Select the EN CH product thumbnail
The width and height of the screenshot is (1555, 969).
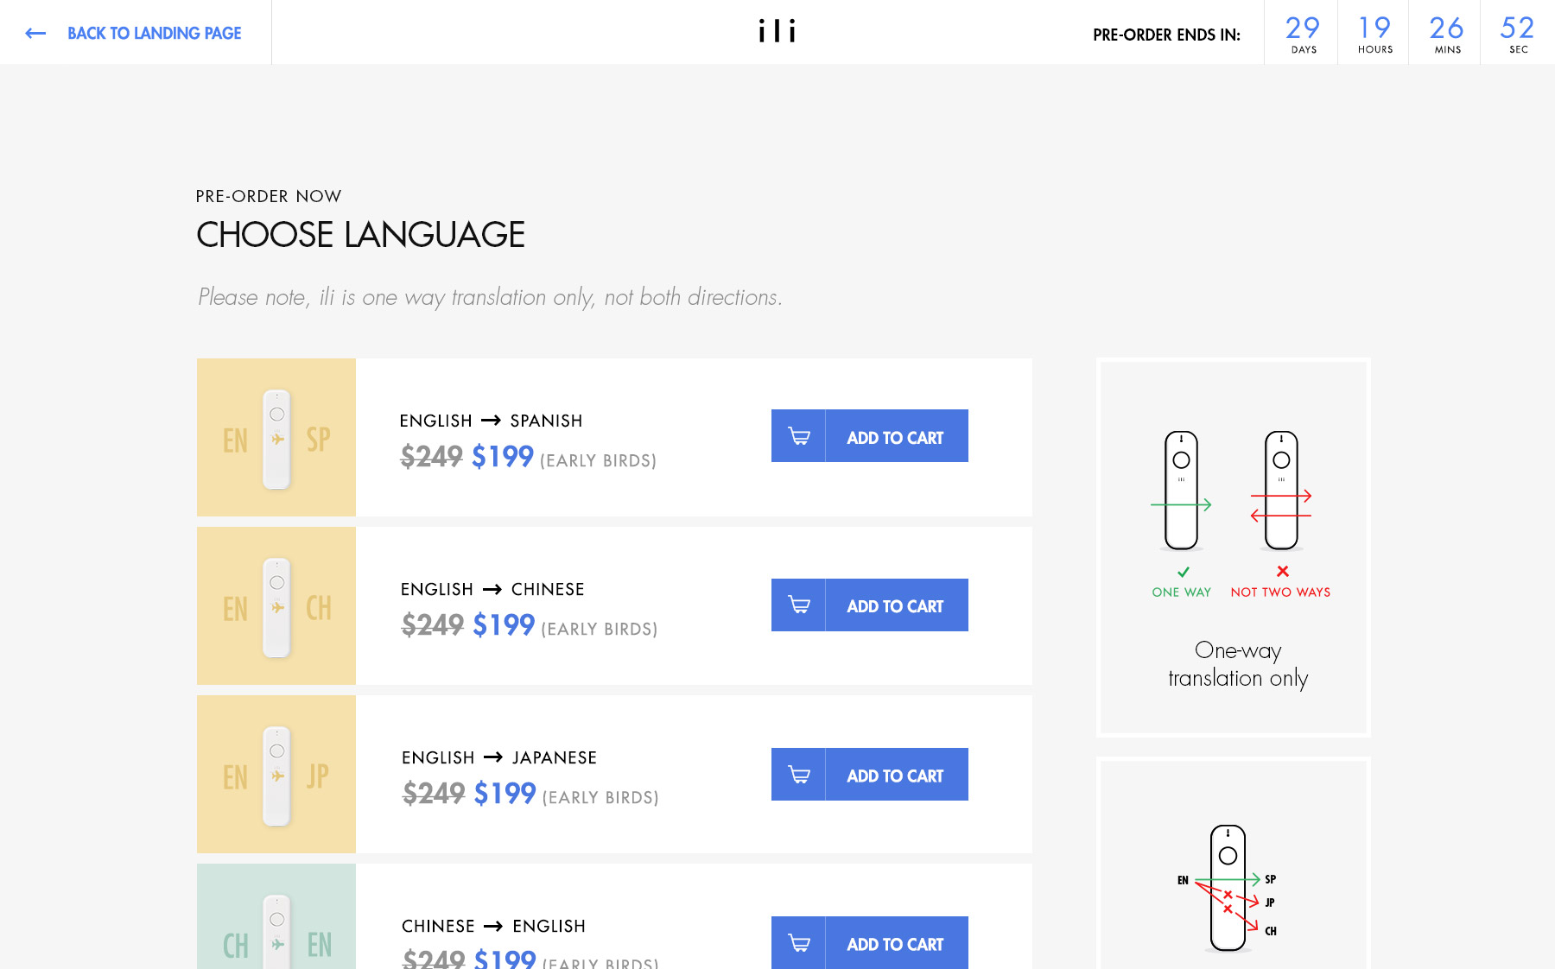tap(276, 606)
